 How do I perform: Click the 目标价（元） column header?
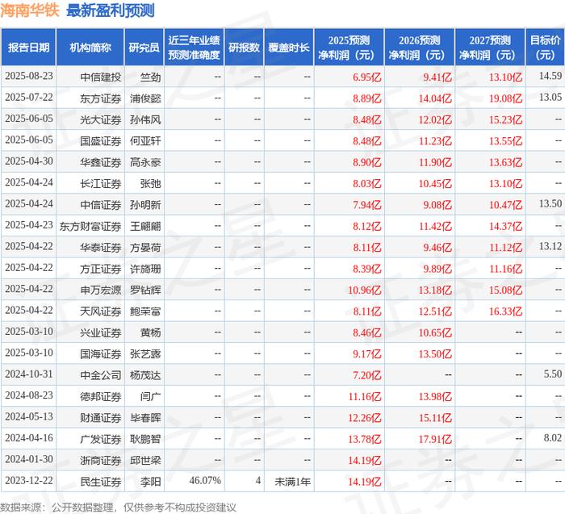(545, 48)
